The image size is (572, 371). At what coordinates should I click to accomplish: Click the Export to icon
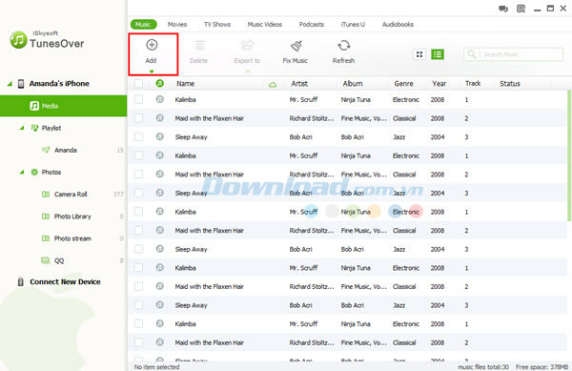(x=247, y=45)
